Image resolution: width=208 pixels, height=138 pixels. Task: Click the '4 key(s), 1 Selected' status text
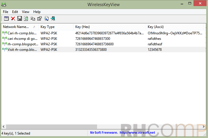coord(16,133)
